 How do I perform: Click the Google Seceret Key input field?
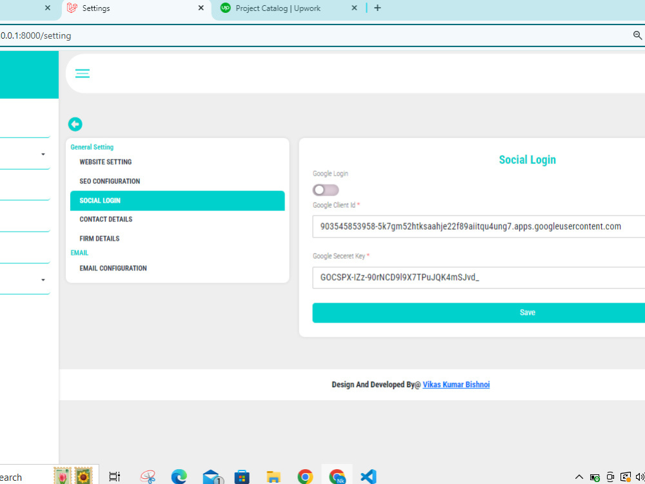[479, 277]
